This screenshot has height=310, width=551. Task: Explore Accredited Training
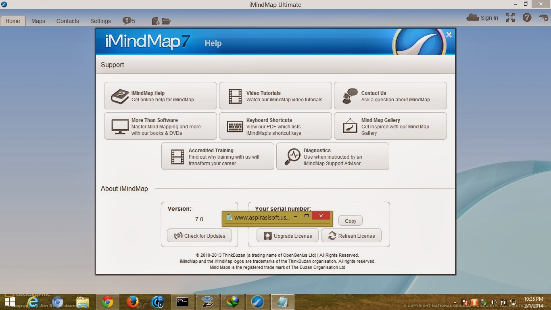[217, 156]
